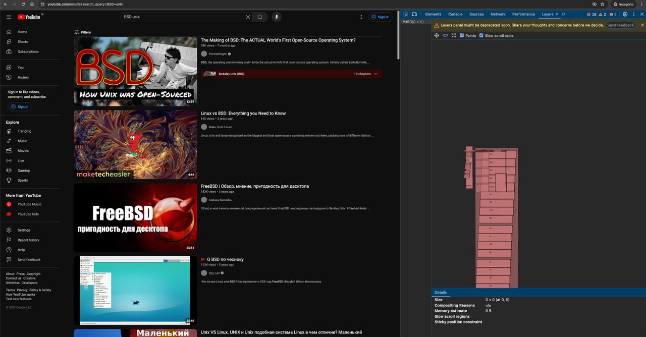Viewport: 646px width, 337px height.
Task: Click the Berkeley Unix (BSD) chapter row
Action: pyautogui.click(x=291, y=74)
